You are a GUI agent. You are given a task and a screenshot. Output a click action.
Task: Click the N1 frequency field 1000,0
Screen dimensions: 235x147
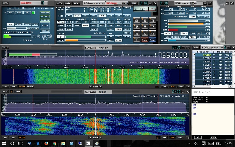178,9
